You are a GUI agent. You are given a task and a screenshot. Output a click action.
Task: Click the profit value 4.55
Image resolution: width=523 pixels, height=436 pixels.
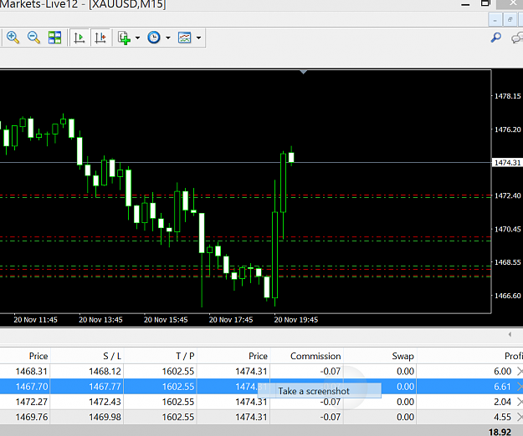click(x=502, y=417)
